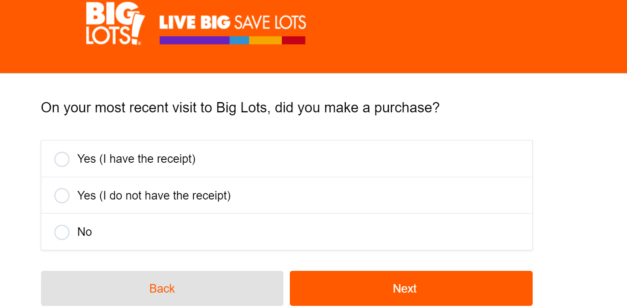Click the "No" option label text
The width and height of the screenshot is (627, 308).
tap(85, 232)
